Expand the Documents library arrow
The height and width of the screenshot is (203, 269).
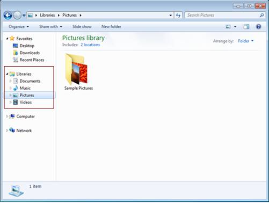[x=10, y=81]
